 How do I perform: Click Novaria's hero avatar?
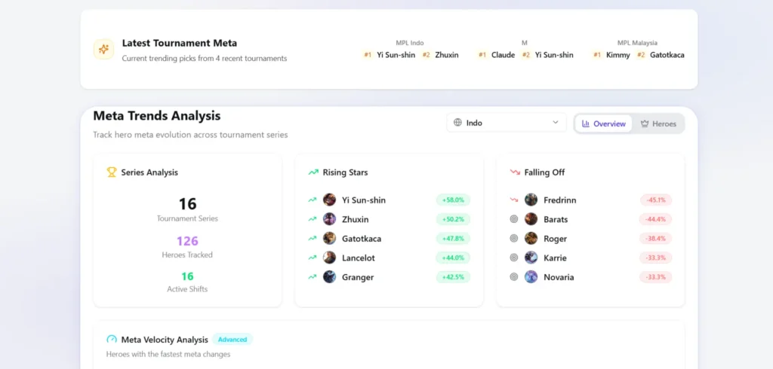[531, 276]
